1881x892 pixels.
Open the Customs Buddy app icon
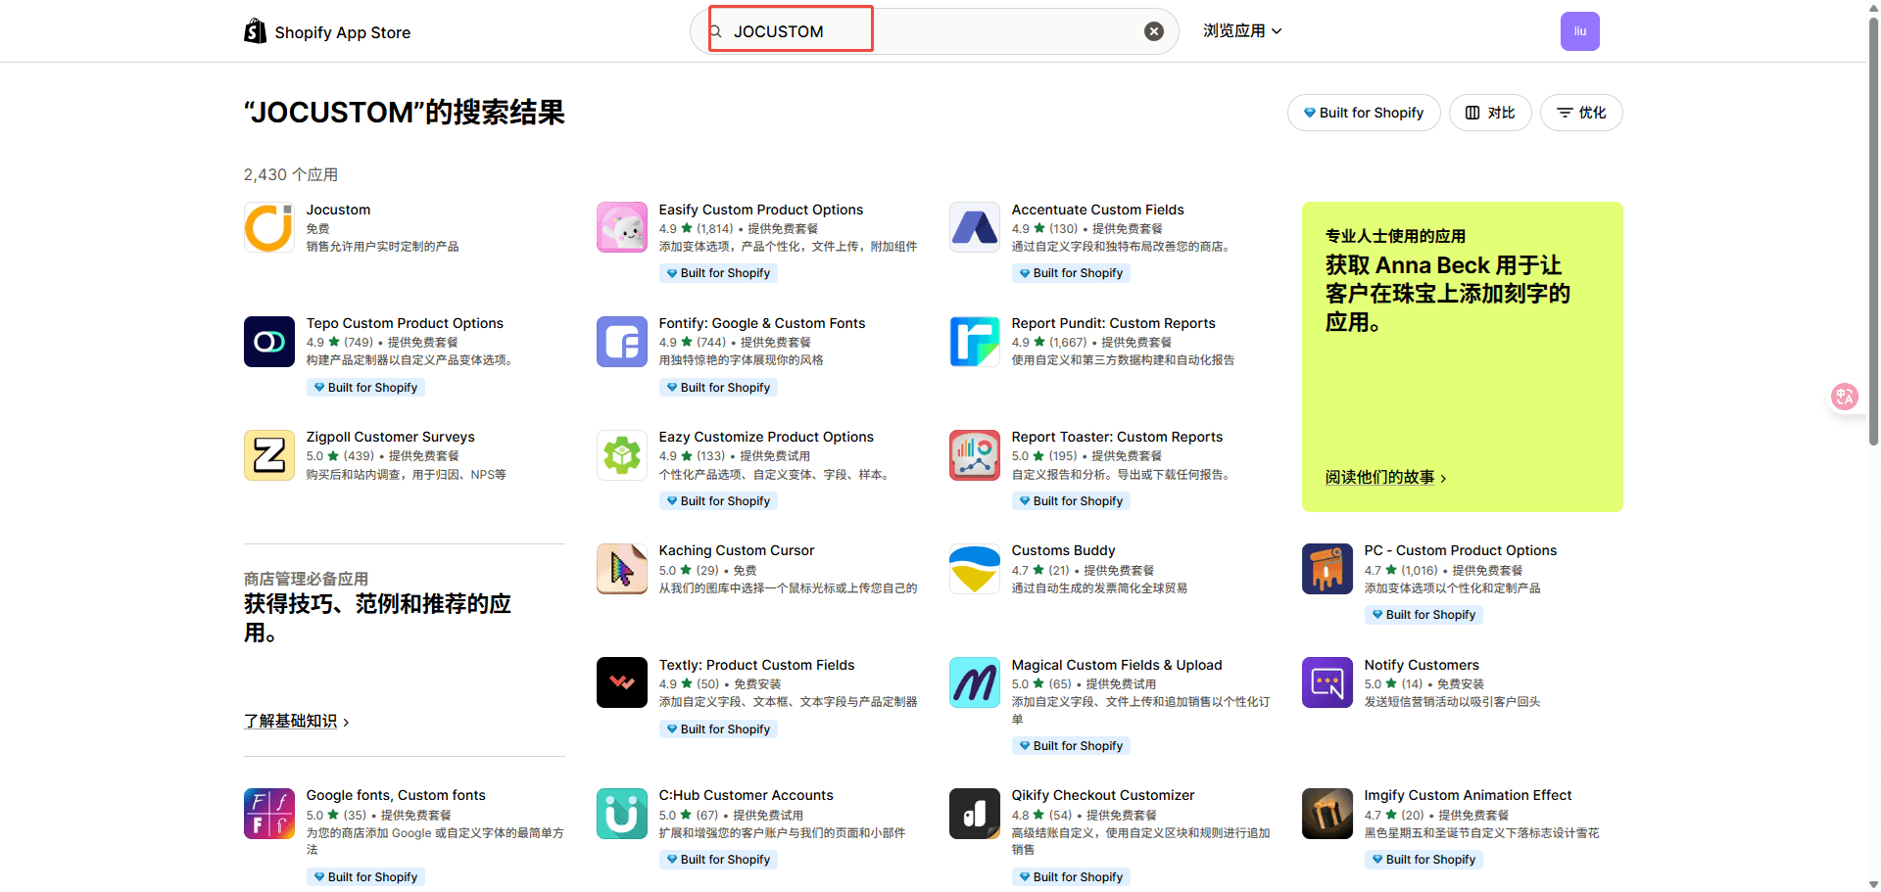[x=974, y=569]
